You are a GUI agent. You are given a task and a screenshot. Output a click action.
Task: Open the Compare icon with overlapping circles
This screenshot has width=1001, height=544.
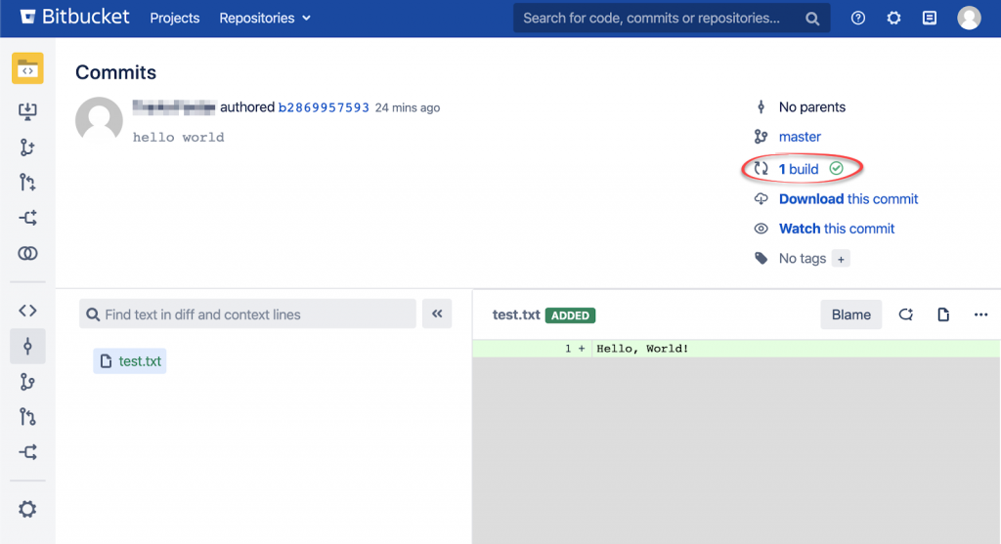click(x=27, y=254)
